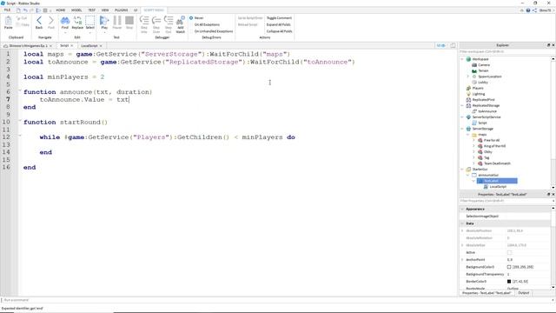Switch to the MODEL ribbon tab
556x313 pixels.
click(76, 10)
